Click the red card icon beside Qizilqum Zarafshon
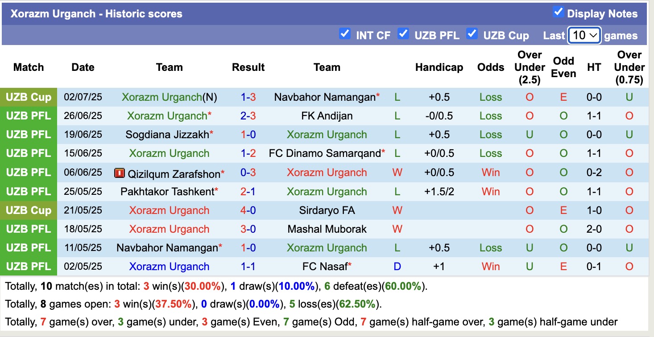This screenshot has width=654, height=337. pos(120,173)
